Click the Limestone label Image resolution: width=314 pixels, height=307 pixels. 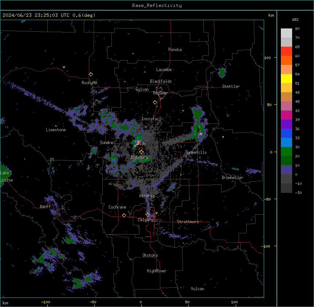[x=56, y=130]
